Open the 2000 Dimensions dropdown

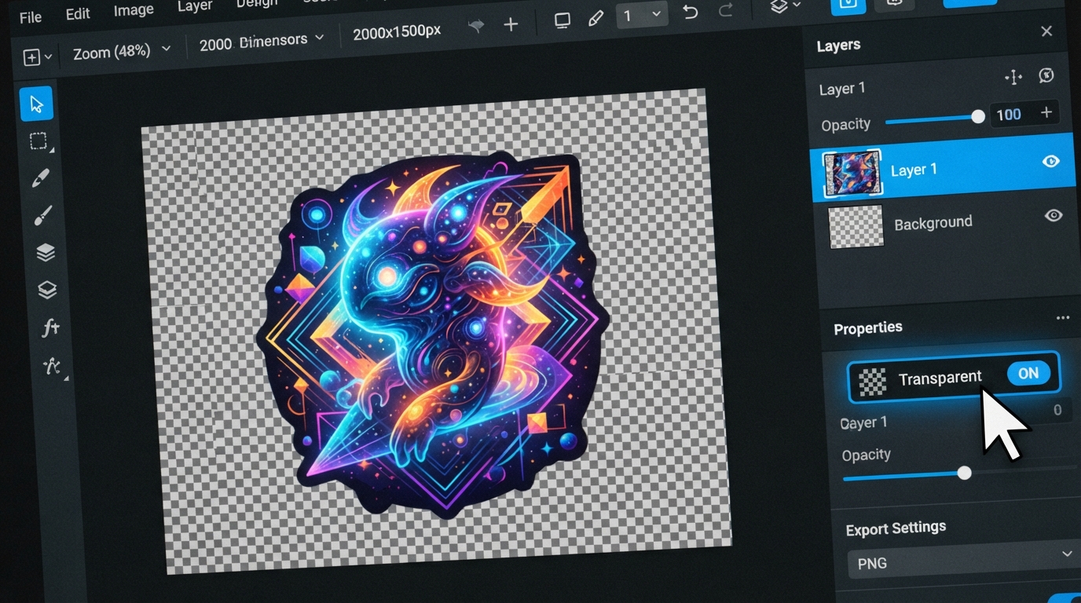(261, 40)
